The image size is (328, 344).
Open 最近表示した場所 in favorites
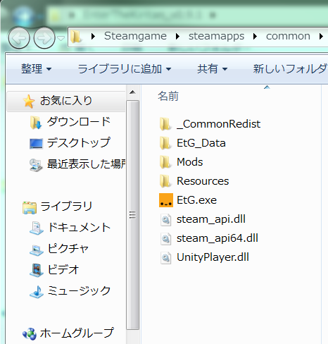[x=86, y=164]
